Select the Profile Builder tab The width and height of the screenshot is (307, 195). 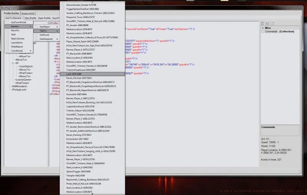point(12,13)
